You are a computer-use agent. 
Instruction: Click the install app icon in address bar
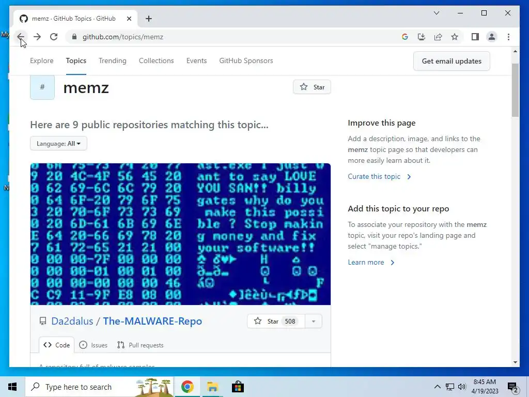[x=422, y=37]
